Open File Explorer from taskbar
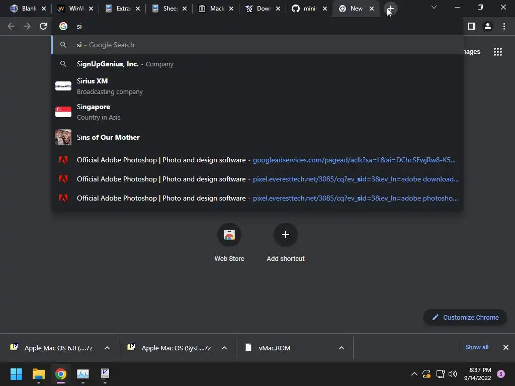This screenshot has width=515, height=386. click(x=38, y=374)
